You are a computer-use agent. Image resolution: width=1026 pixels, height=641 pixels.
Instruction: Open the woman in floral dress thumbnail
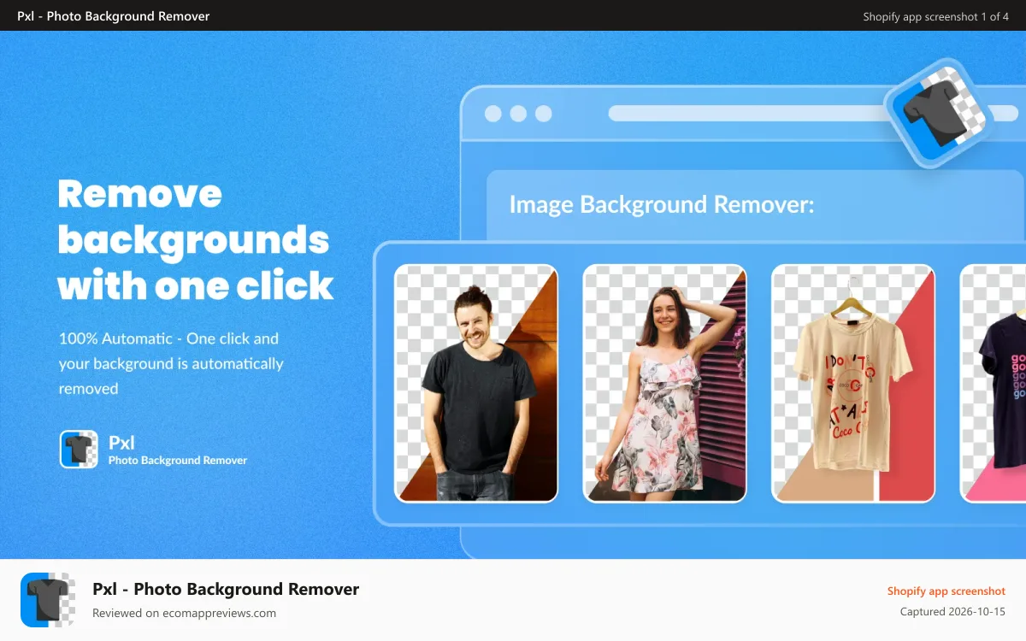(665, 383)
